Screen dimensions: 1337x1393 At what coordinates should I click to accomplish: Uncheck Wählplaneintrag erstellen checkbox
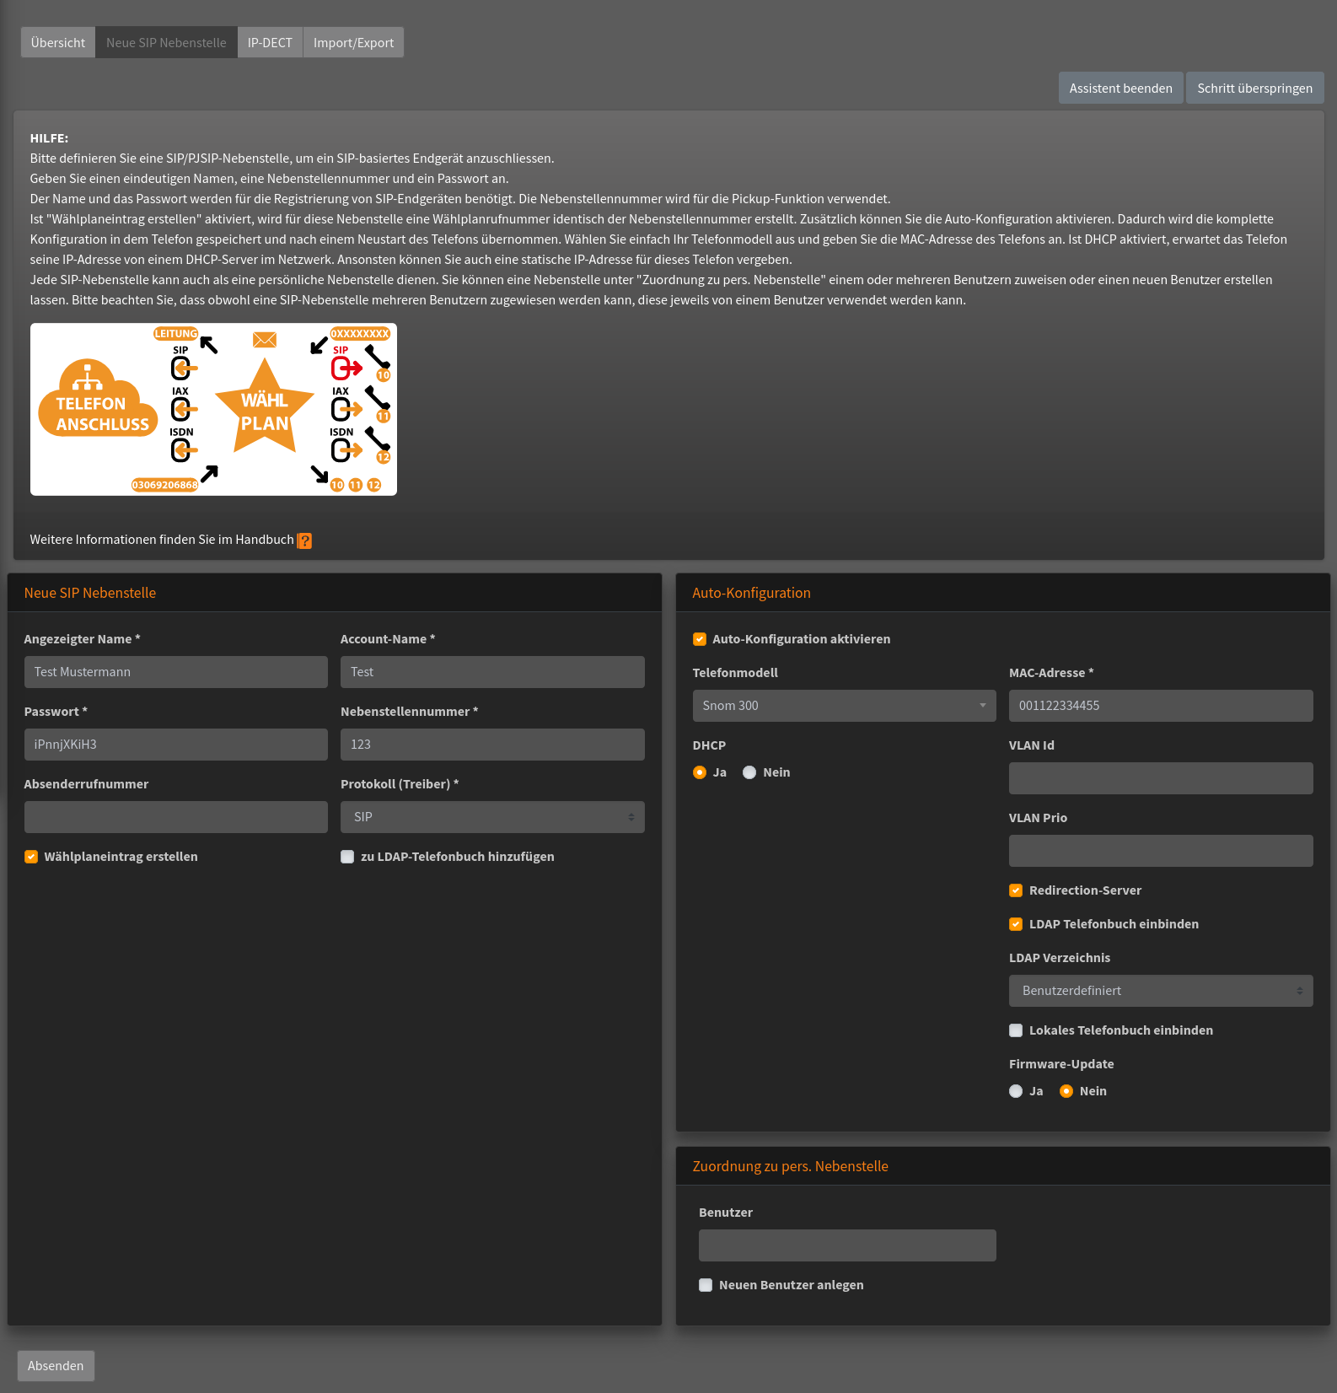[x=31, y=857]
